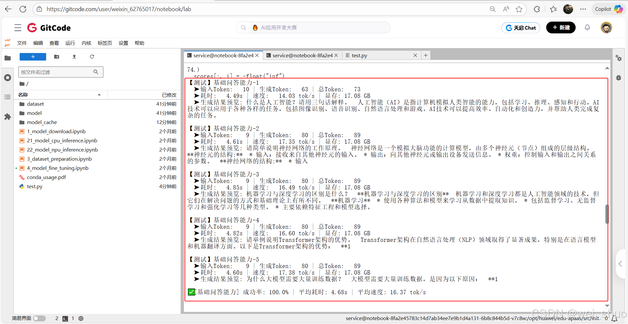Open the favorites list icon
Image resolution: width=628 pixels, height=324 pixels.
(553, 9)
